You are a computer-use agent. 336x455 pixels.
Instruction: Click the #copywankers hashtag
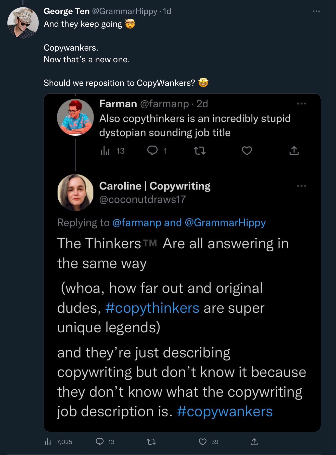[225, 411]
